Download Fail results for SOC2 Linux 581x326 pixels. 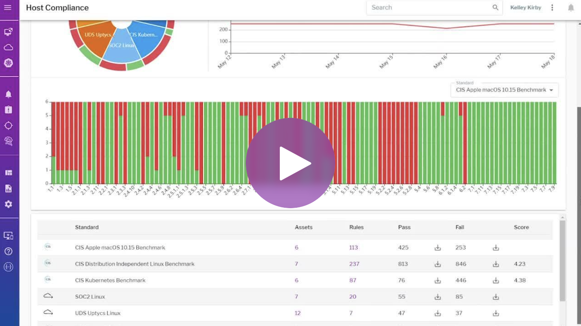coord(495,297)
